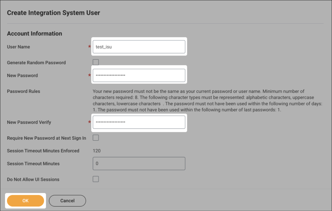The width and height of the screenshot is (332, 211).
Task: Click the New Password Verify label
Action: (x=29, y=122)
